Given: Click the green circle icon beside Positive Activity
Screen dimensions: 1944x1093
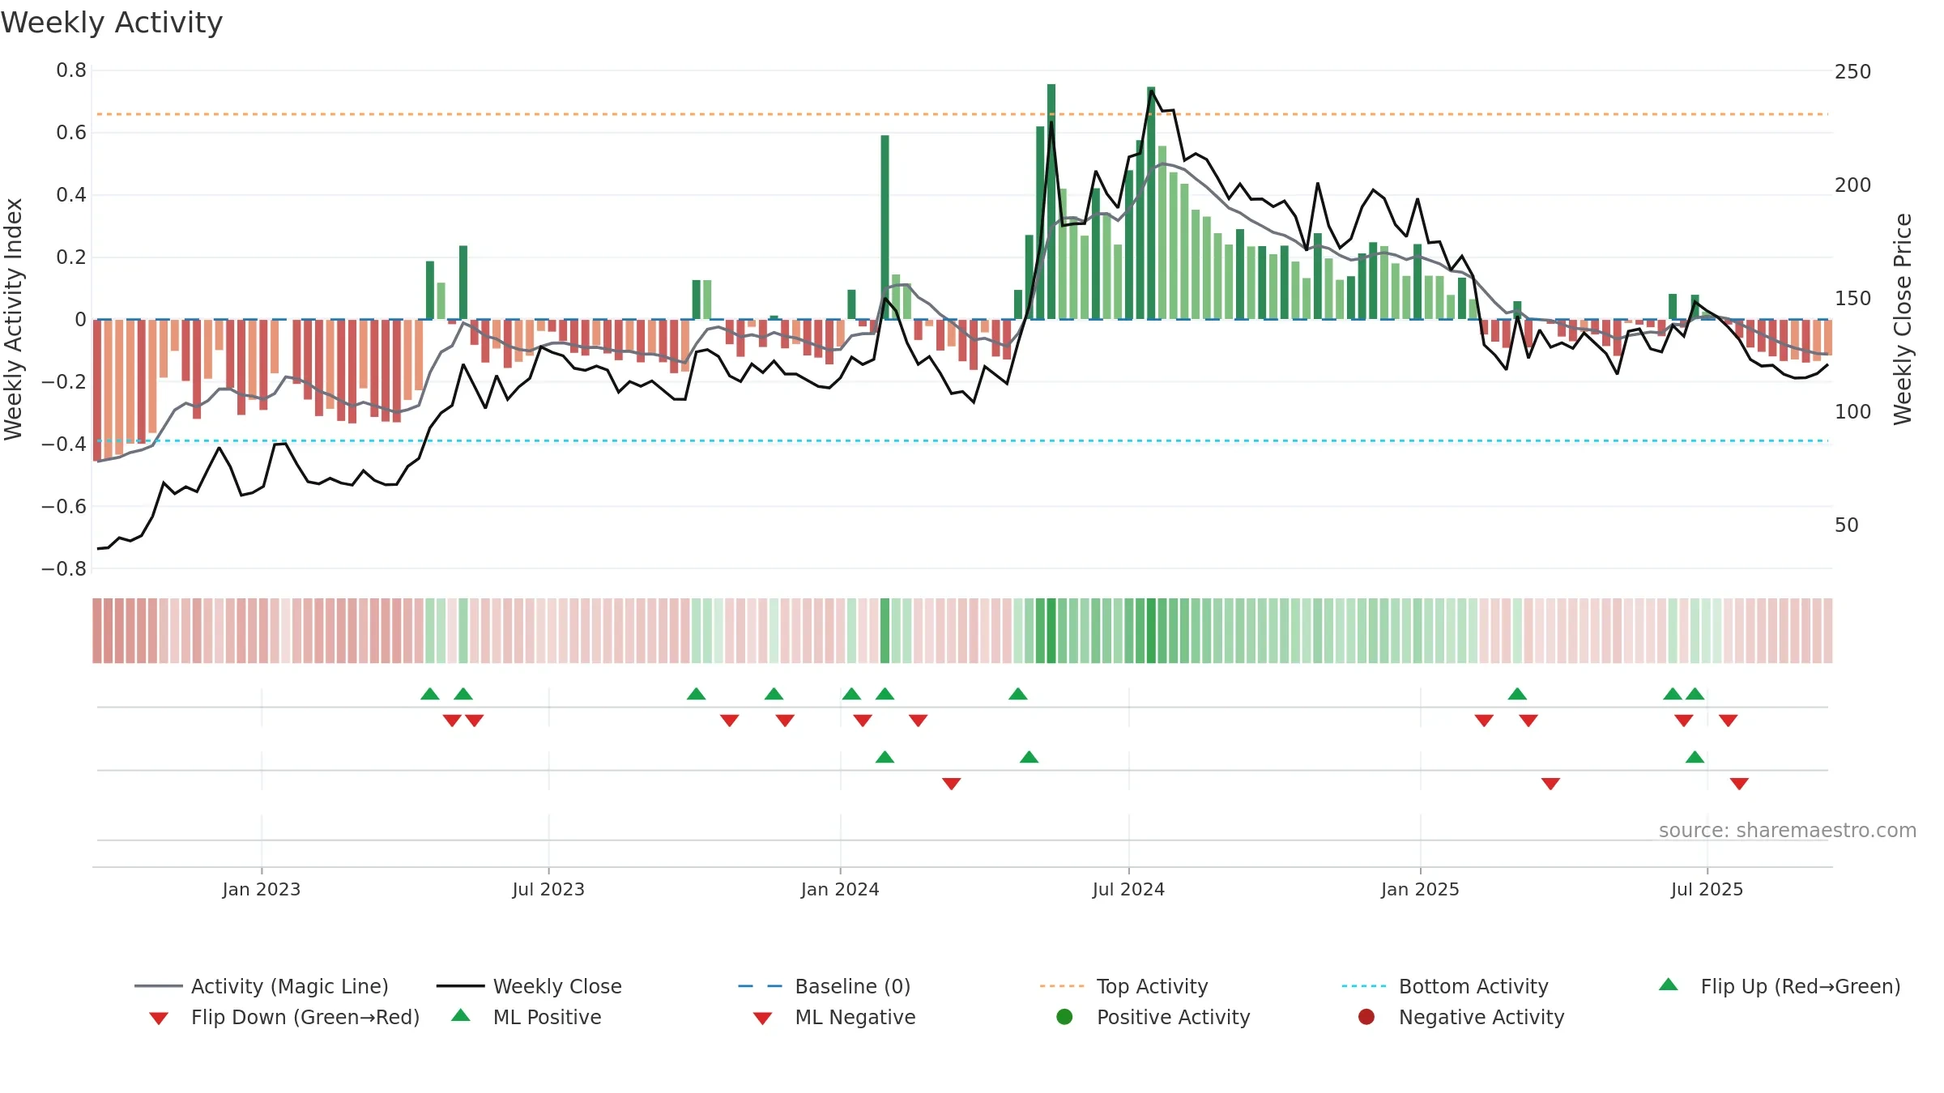Looking at the screenshot, I should pyautogui.click(x=1064, y=1017).
